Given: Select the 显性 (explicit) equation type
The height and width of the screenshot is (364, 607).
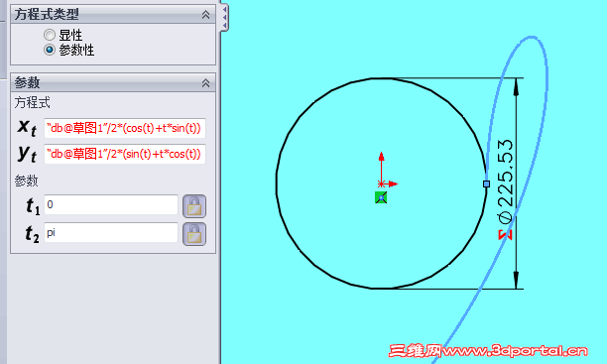Looking at the screenshot, I should (50, 35).
